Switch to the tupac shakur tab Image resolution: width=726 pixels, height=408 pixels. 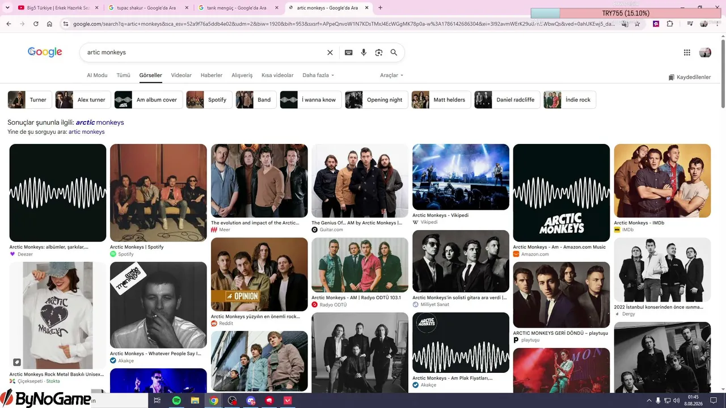point(147,8)
